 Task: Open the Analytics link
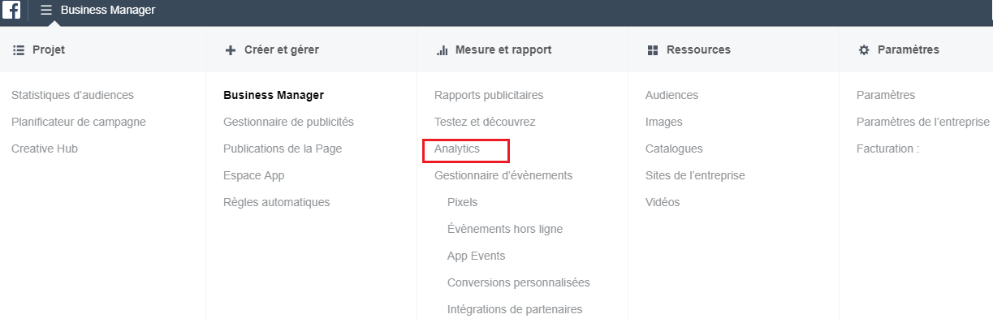click(x=457, y=149)
